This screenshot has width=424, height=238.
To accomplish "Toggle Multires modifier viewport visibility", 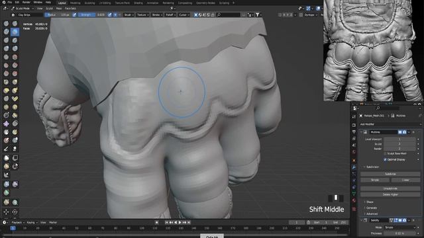I will 400,132.
